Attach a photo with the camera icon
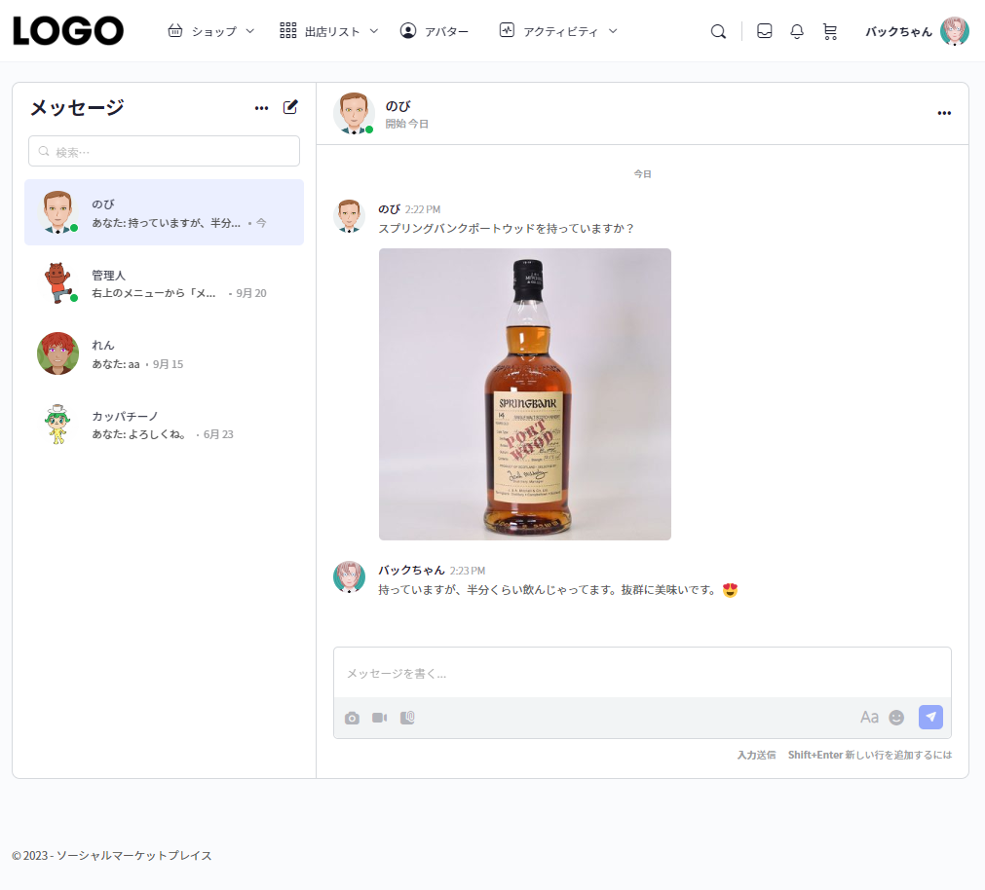The height and width of the screenshot is (890, 985). coord(352,718)
